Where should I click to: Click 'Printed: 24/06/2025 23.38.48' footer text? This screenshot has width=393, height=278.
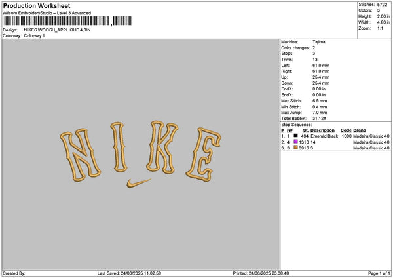click(x=261, y=273)
